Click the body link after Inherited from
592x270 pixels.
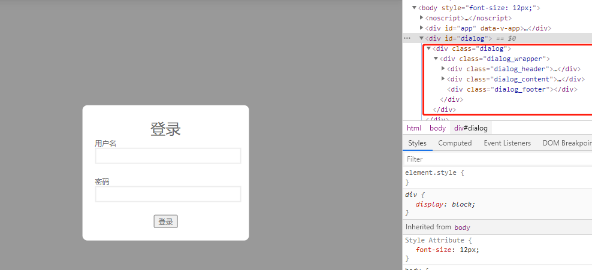pos(462,227)
